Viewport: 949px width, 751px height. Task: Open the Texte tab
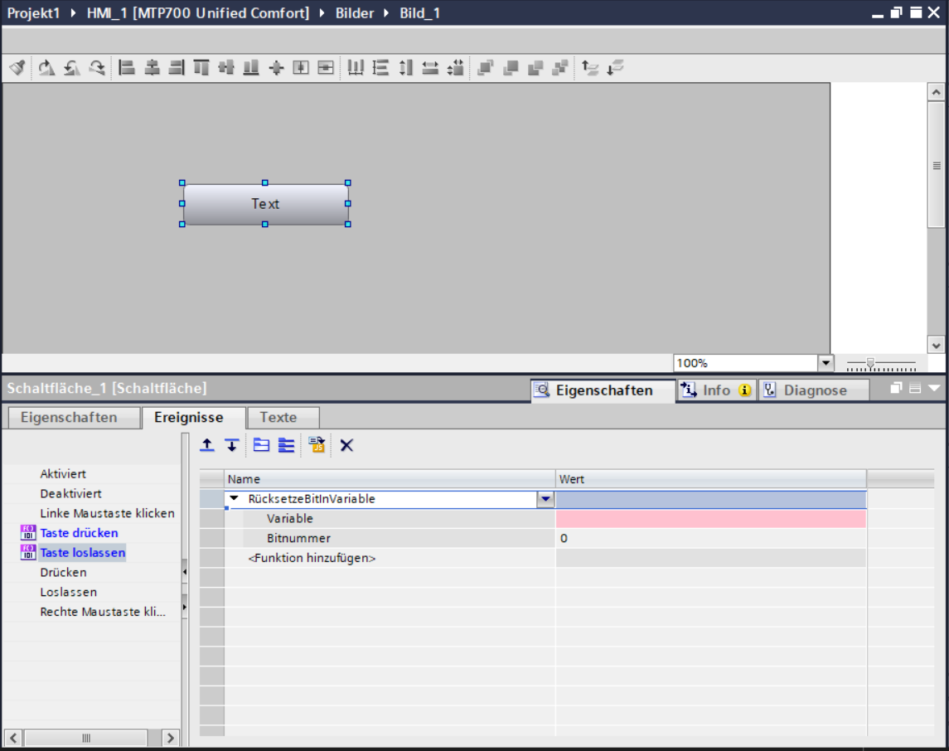click(278, 417)
